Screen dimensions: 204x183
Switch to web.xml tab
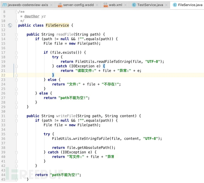[x=115, y=5]
